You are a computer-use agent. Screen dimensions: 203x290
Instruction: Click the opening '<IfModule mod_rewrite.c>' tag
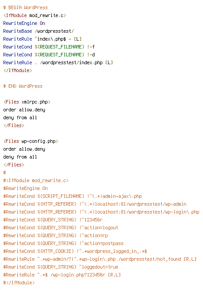pyautogui.click(x=35, y=15)
